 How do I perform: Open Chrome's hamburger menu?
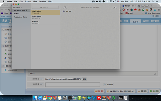coord(159,10)
